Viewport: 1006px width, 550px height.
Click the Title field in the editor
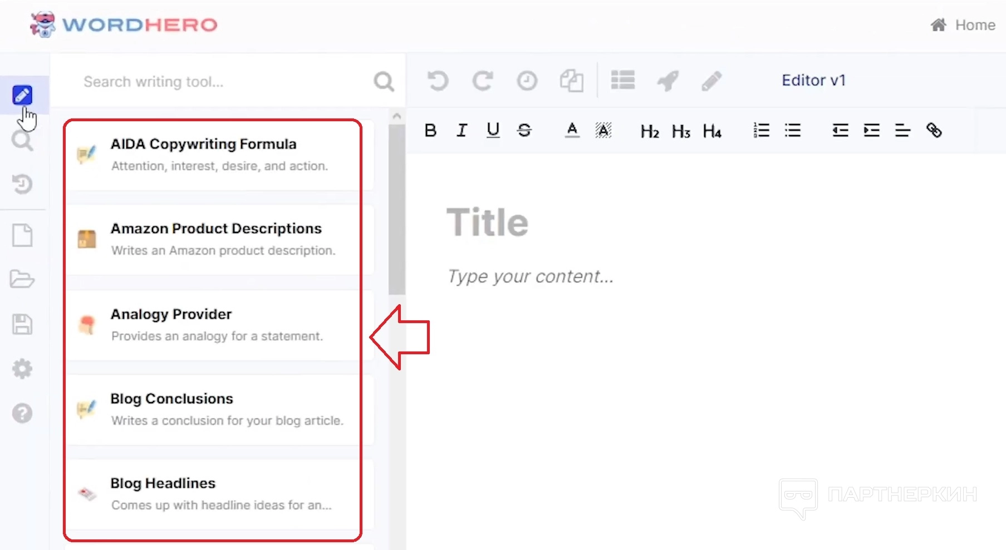click(x=487, y=222)
